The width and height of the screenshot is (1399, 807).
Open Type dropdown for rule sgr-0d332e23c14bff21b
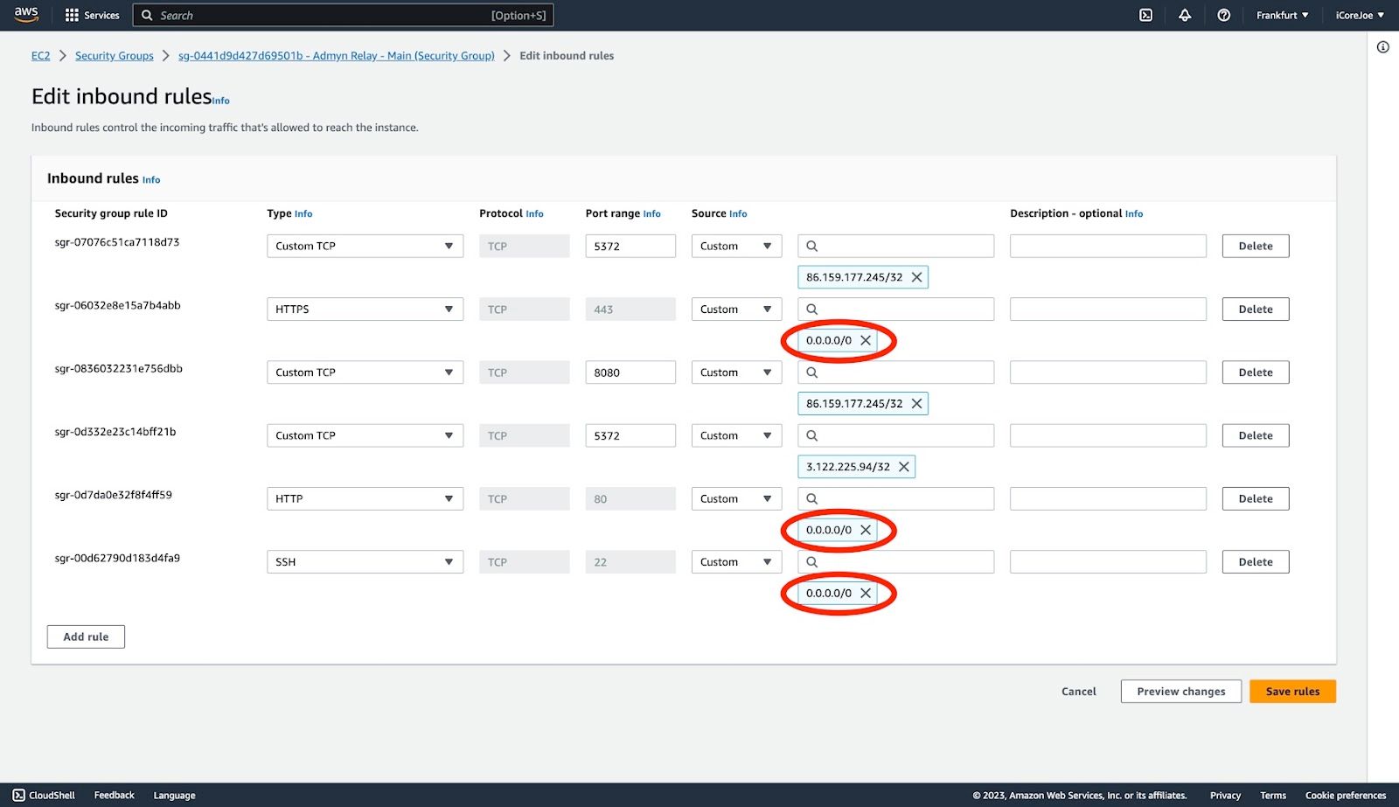[365, 435]
